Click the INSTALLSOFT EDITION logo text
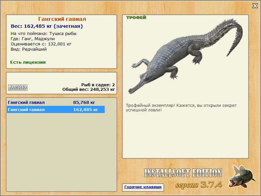 coord(183,173)
